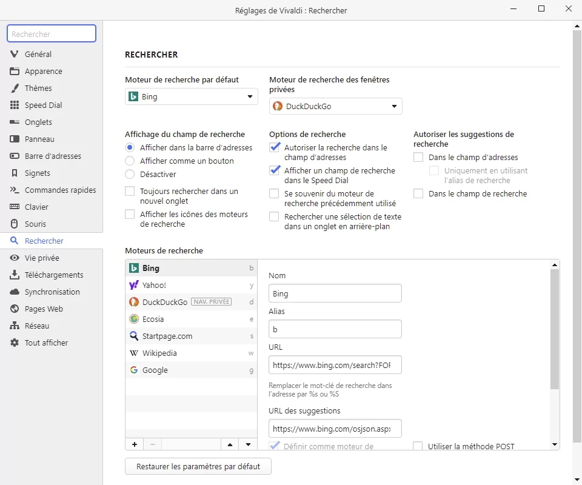This screenshot has height=485, width=582.
Task: Open the Rechercher settings section
Action: pos(52,241)
